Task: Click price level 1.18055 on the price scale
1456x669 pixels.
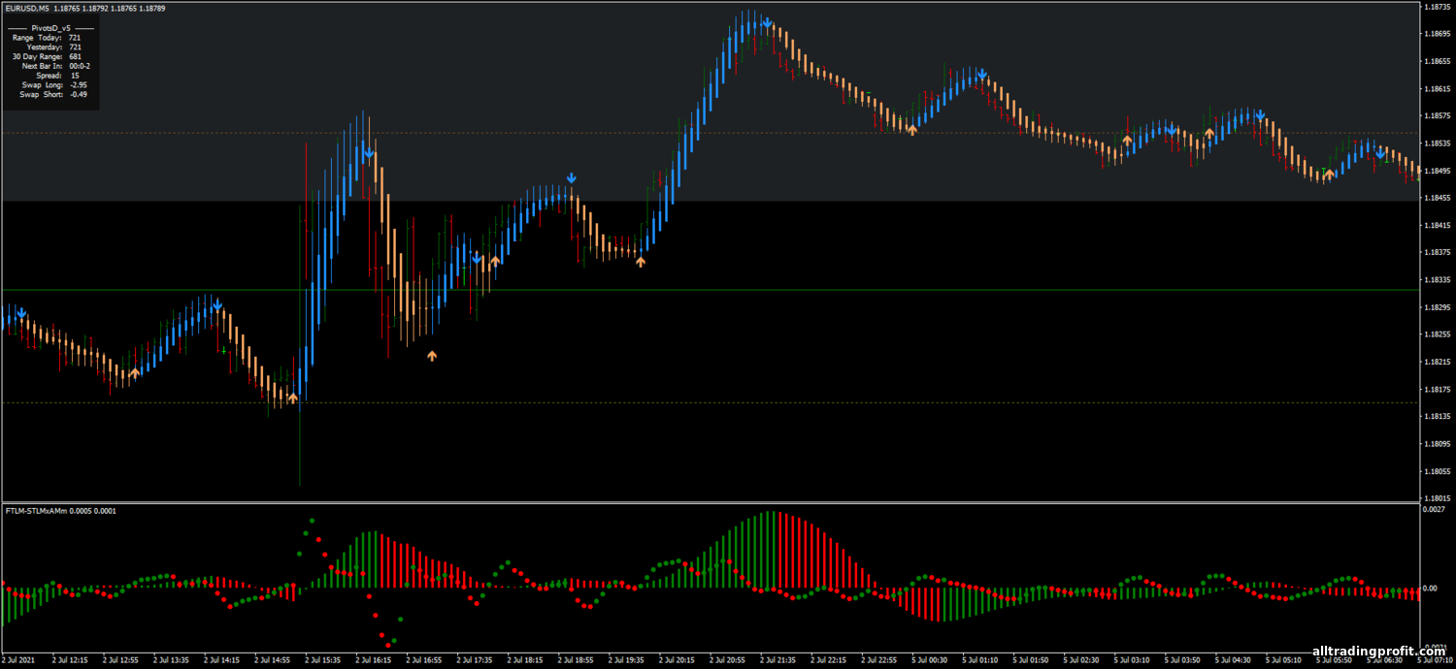Action: [1438, 471]
